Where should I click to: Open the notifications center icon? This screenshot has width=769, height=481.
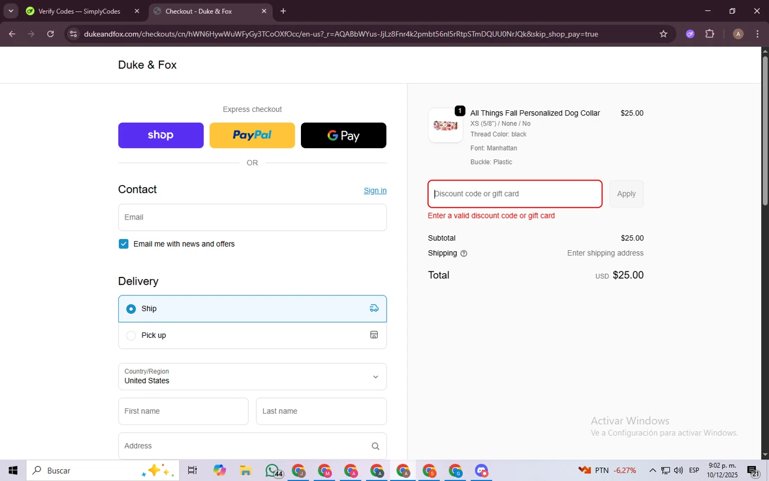(x=753, y=471)
